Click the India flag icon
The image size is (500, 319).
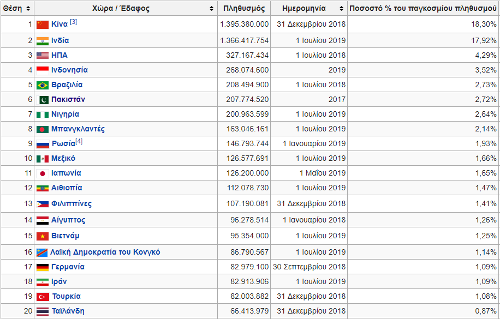[43, 41]
